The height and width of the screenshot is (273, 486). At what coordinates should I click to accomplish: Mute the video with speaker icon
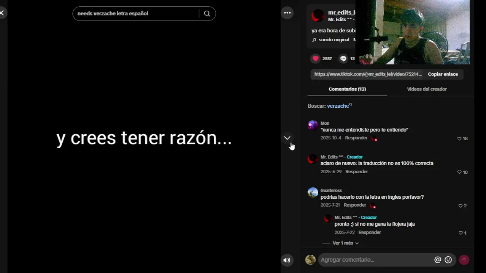pyautogui.click(x=287, y=260)
